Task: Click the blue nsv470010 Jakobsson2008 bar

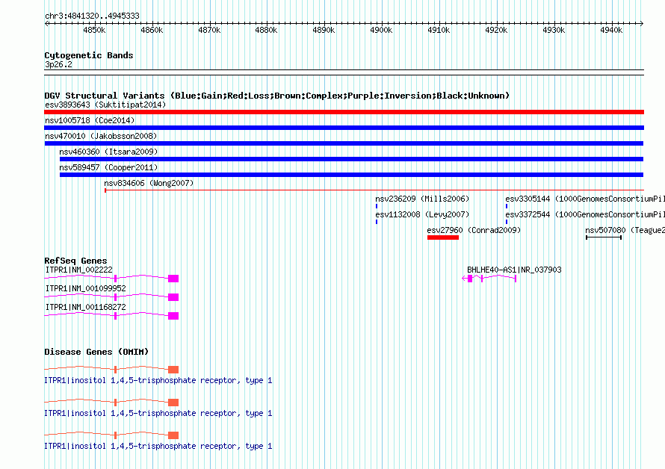Action: click(x=344, y=143)
